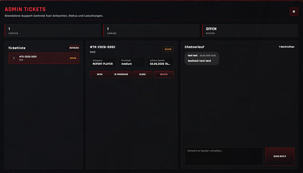Click the 'test test' sender name in the chat
The height and width of the screenshot is (173, 303).
point(193,56)
